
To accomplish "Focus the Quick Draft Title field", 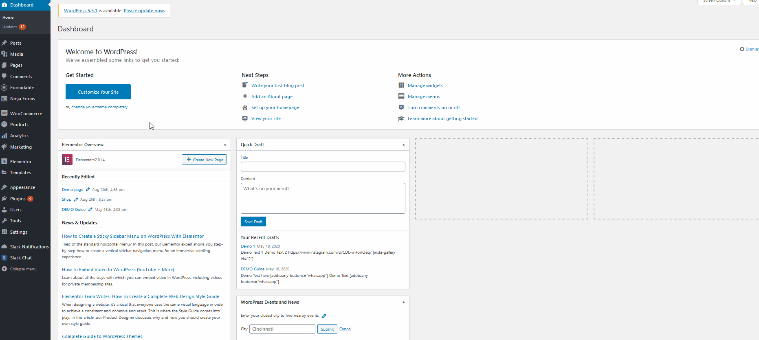I will [x=323, y=167].
